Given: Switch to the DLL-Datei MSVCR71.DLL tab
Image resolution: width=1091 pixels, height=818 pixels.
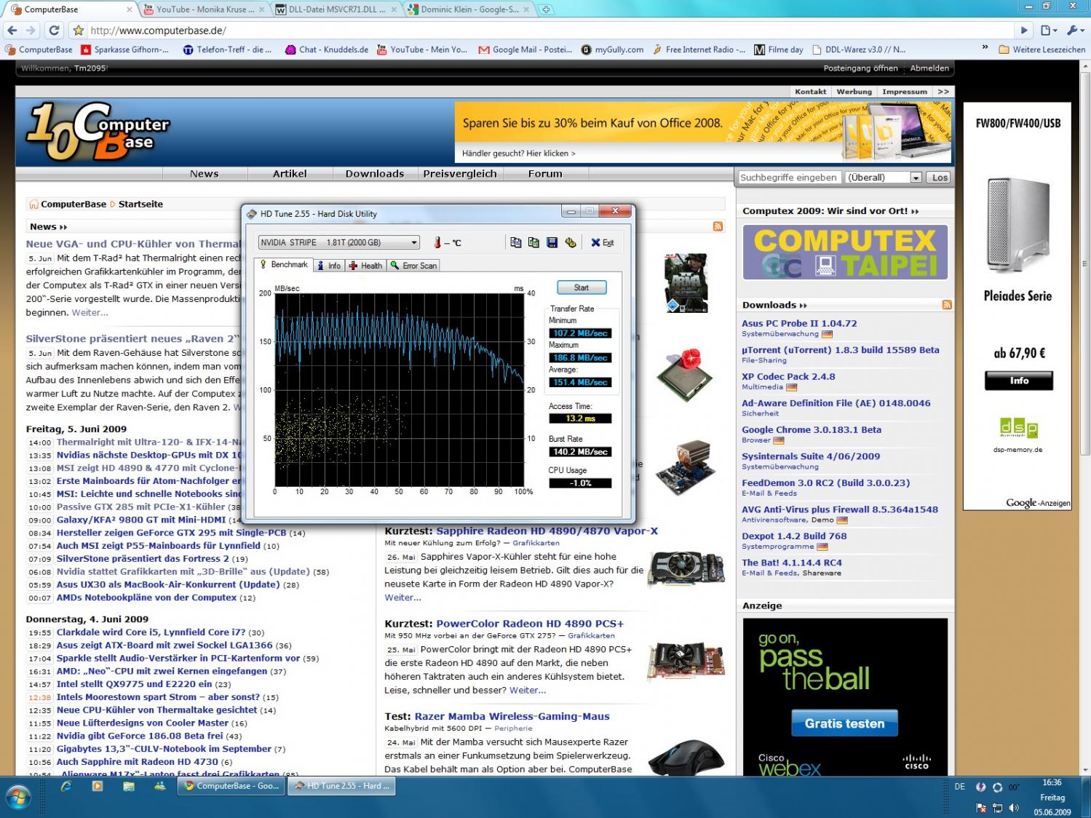Looking at the screenshot, I should pos(337,9).
